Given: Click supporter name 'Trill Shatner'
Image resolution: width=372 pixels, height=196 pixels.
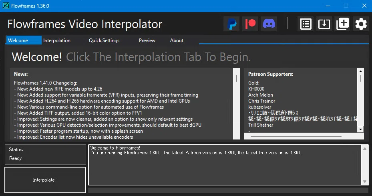Looking at the screenshot, I should point(261,125).
